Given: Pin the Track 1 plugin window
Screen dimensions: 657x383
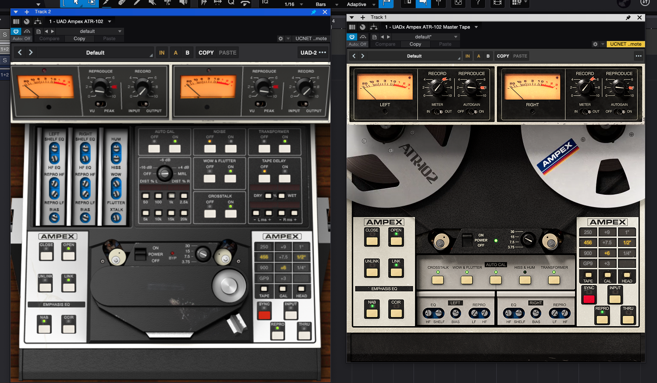Looking at the screenshot, I should click(628, 18).
